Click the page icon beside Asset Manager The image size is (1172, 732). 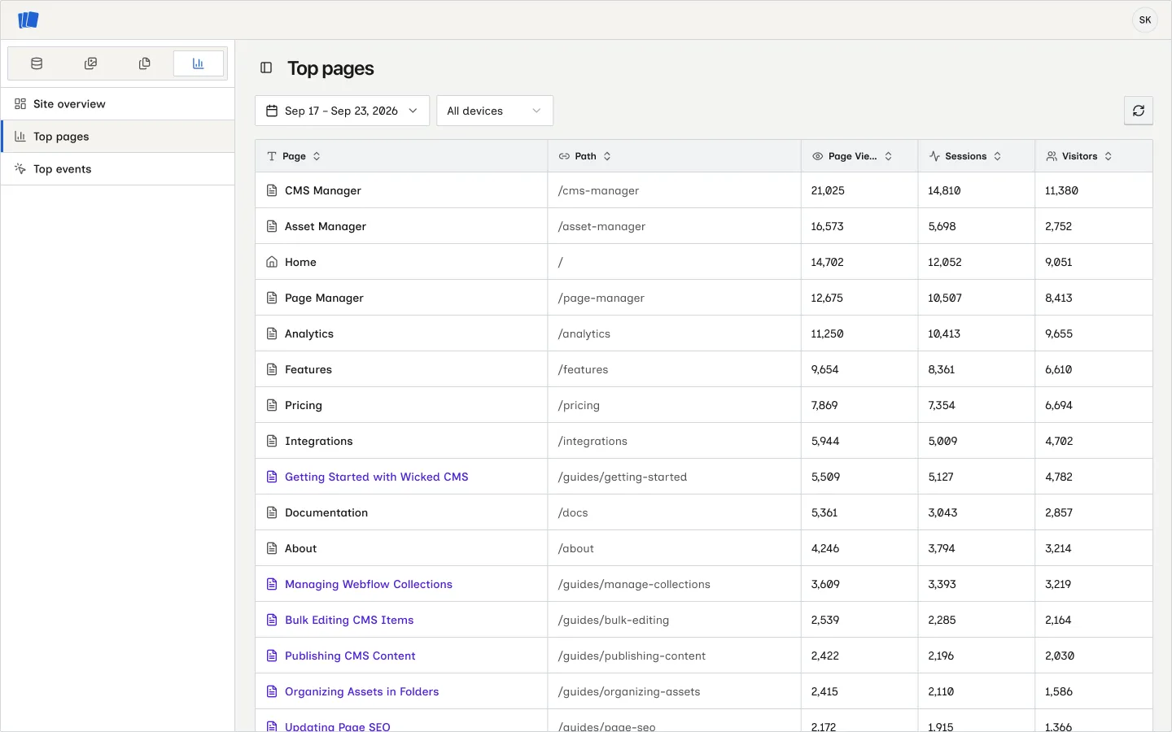pos(272,226)
